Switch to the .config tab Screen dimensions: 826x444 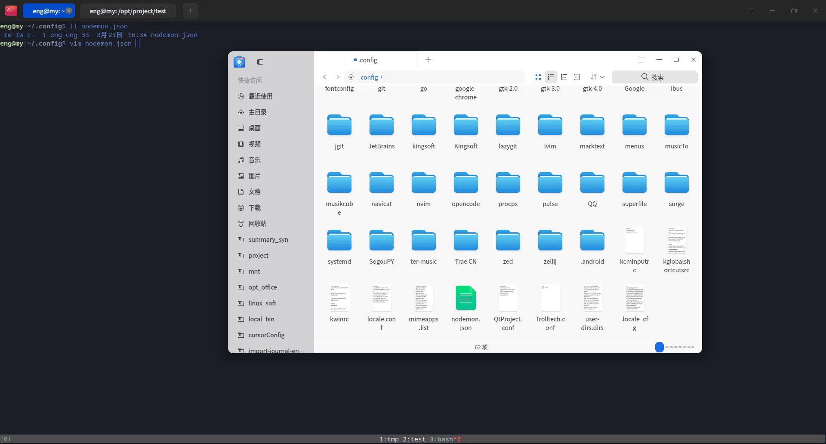[x=366, y=60]
